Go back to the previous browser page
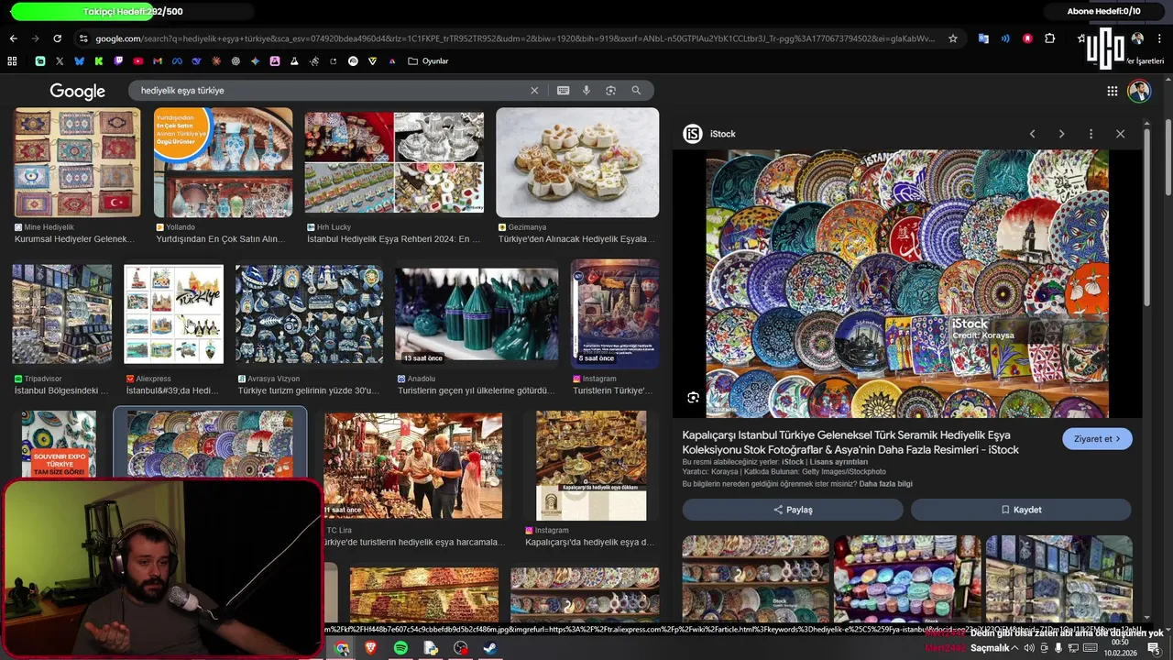Image resolution: width=1173 pixels, height=660 pixels. coord(13,38)
